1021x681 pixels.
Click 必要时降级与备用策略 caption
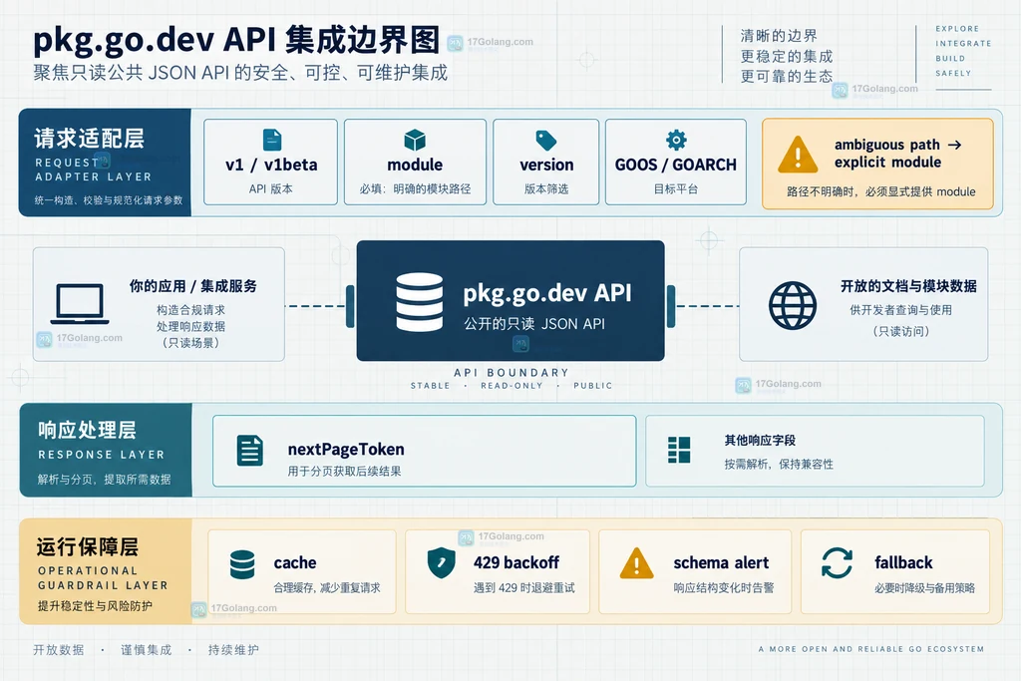tap(924, 588)
